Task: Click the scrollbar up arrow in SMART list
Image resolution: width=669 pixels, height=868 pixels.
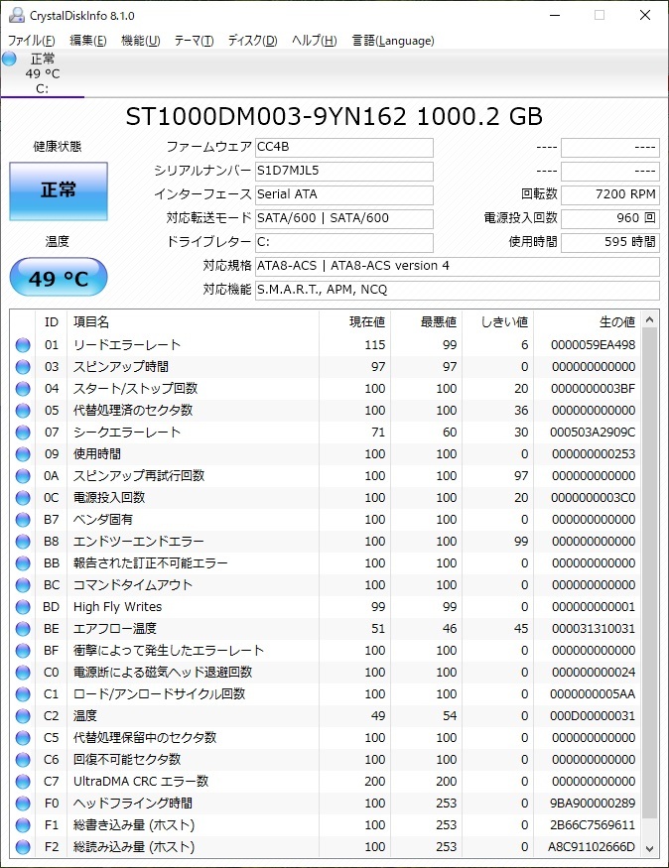Action: 649,320
